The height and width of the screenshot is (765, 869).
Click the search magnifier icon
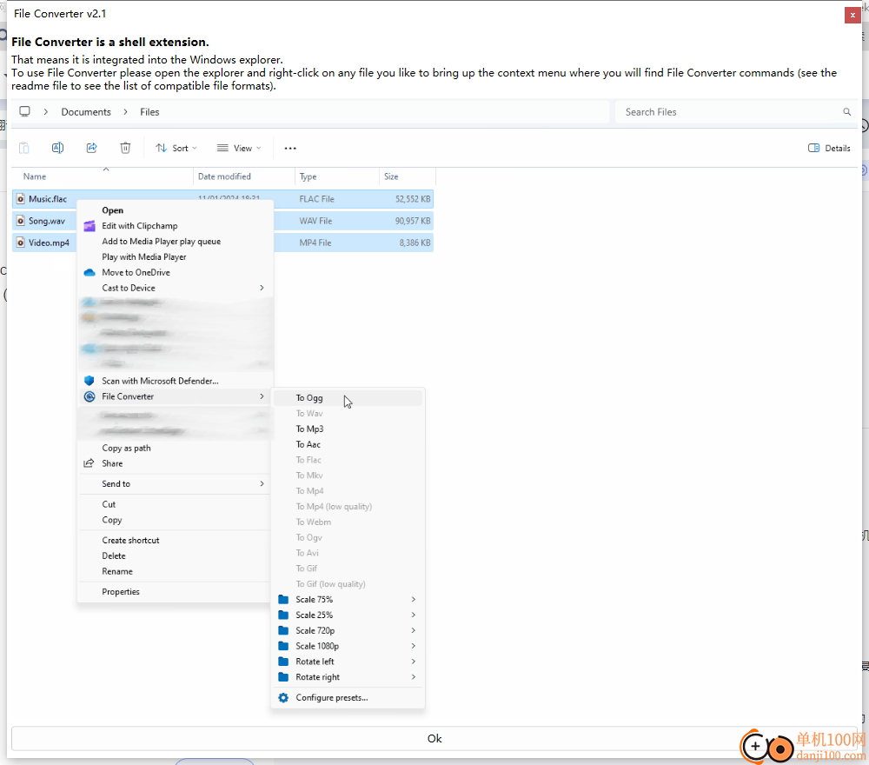click(x=846, y=112)
